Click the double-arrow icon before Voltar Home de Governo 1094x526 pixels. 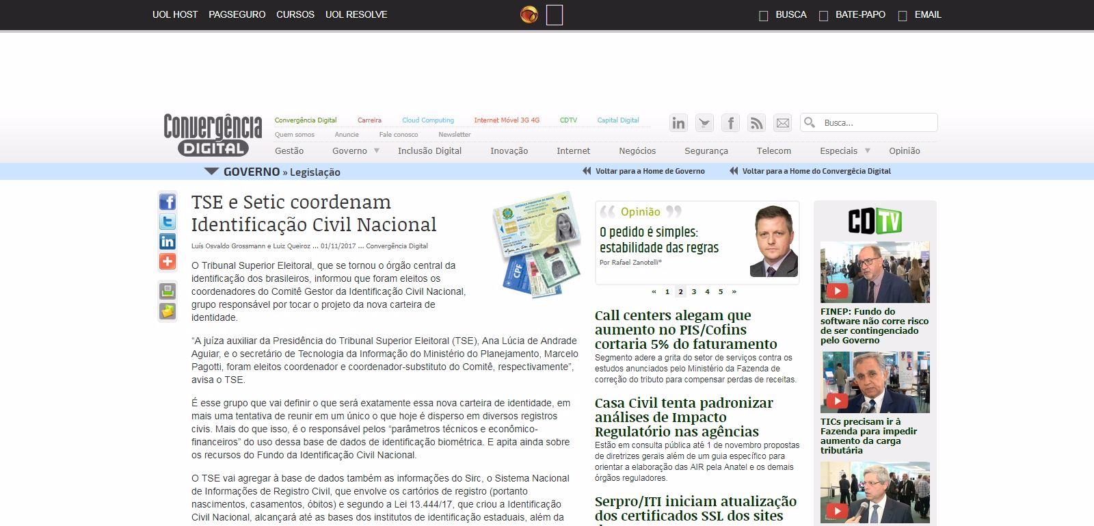pyautogui.click(x=587, y=171)
